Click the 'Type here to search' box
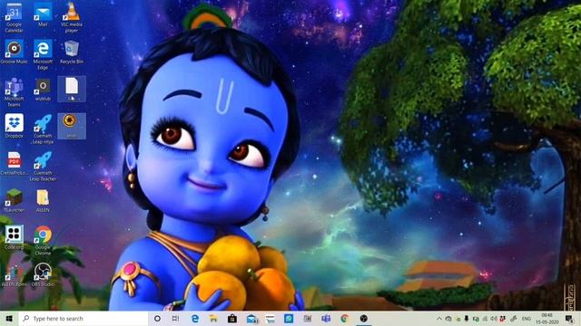 [x=84, y=319]
